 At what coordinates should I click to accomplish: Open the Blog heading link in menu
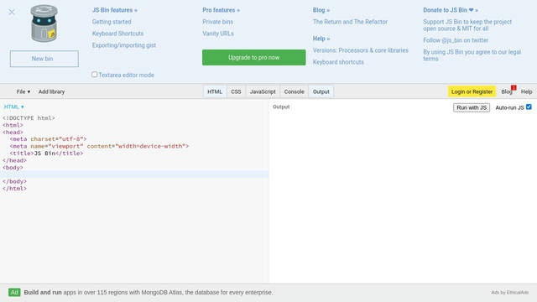(321, 10)
